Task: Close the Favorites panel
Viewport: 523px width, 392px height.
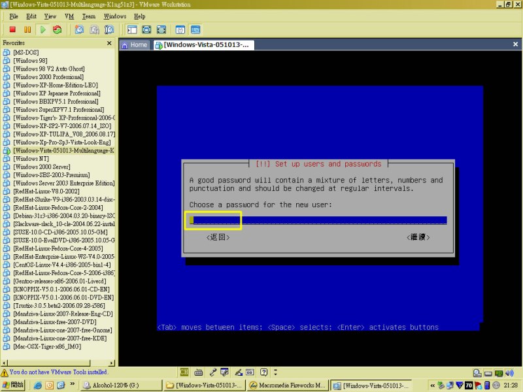Action: 109,43
